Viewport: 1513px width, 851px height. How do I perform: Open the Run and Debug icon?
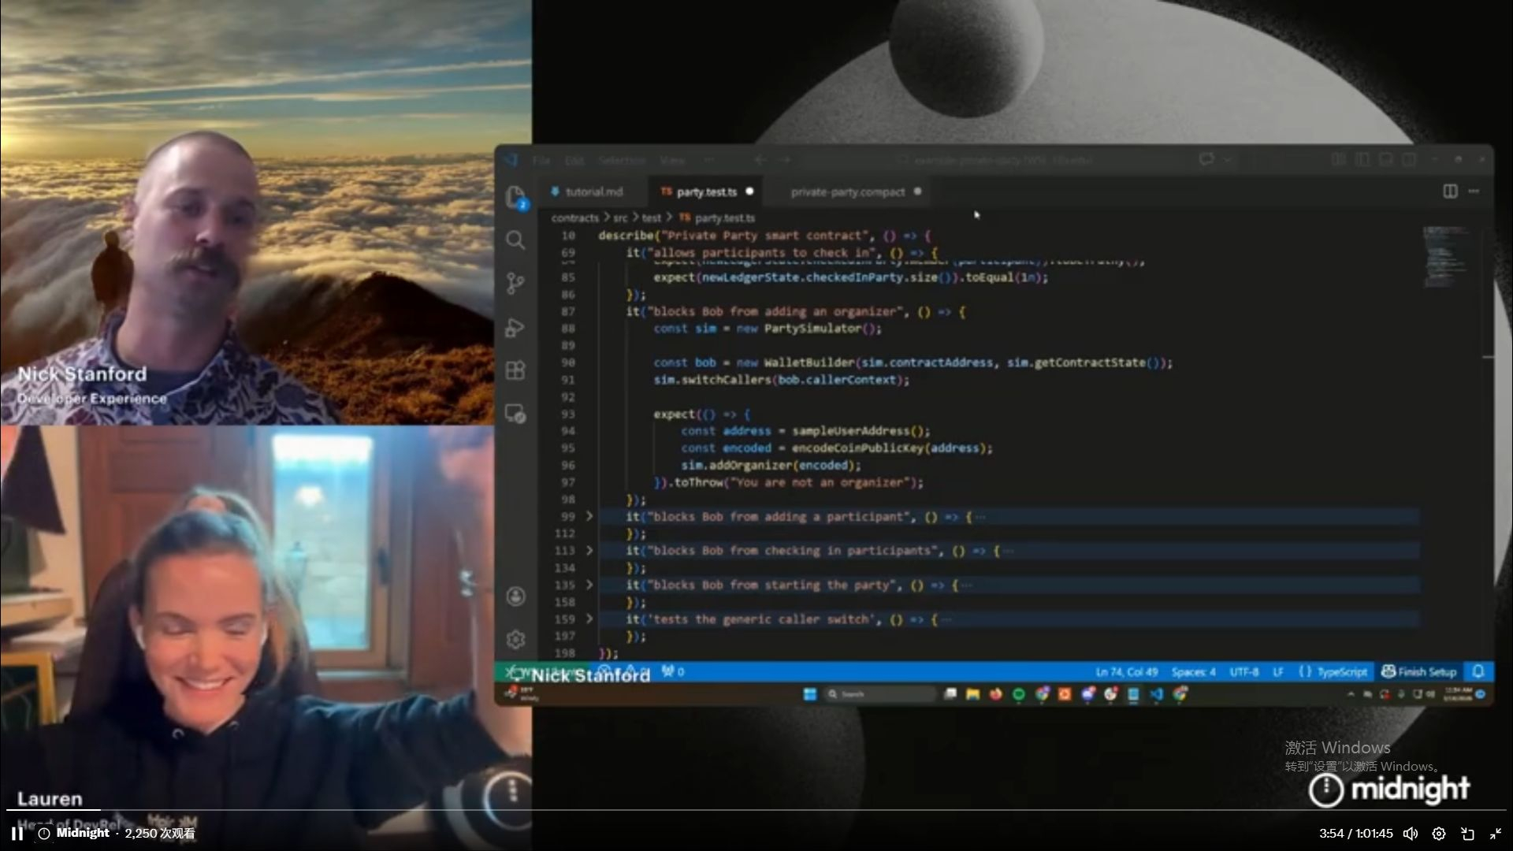pyautogui.click(x=515, y=327)
